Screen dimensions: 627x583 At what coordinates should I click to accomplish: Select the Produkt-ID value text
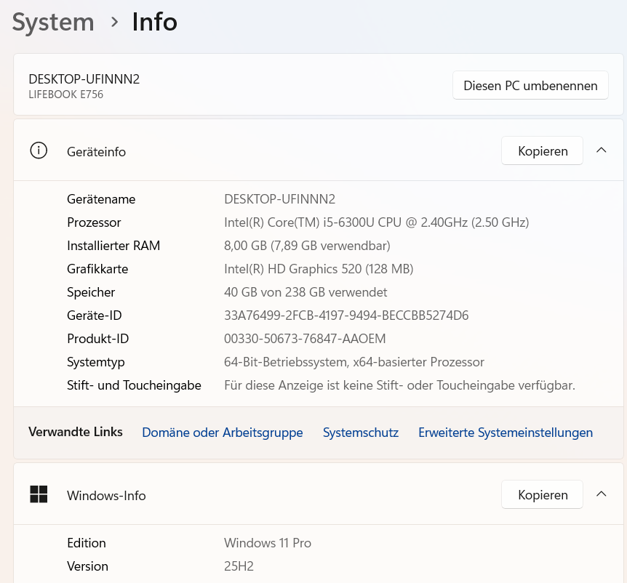[x=305, y=339]
